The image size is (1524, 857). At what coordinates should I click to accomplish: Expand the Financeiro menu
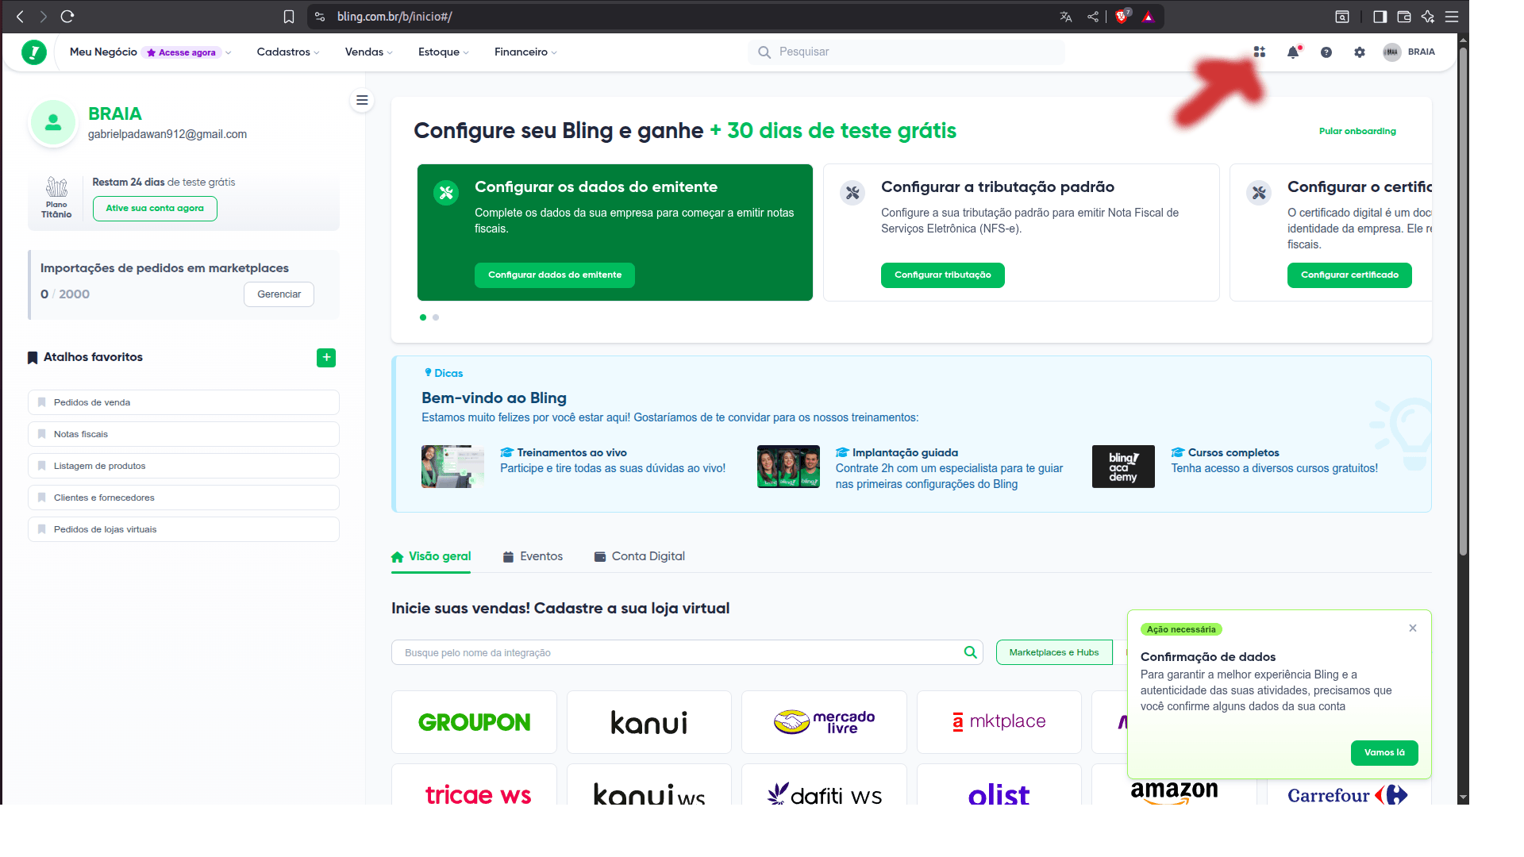(524, 52)
